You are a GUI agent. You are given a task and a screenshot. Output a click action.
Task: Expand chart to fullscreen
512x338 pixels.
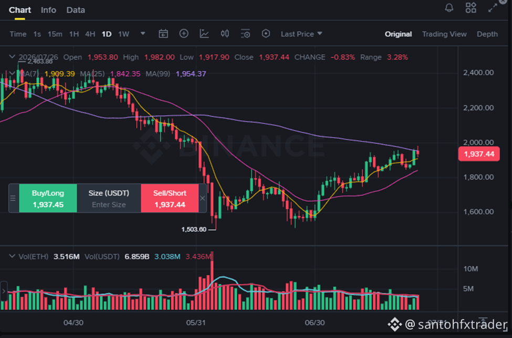(493, 8)
